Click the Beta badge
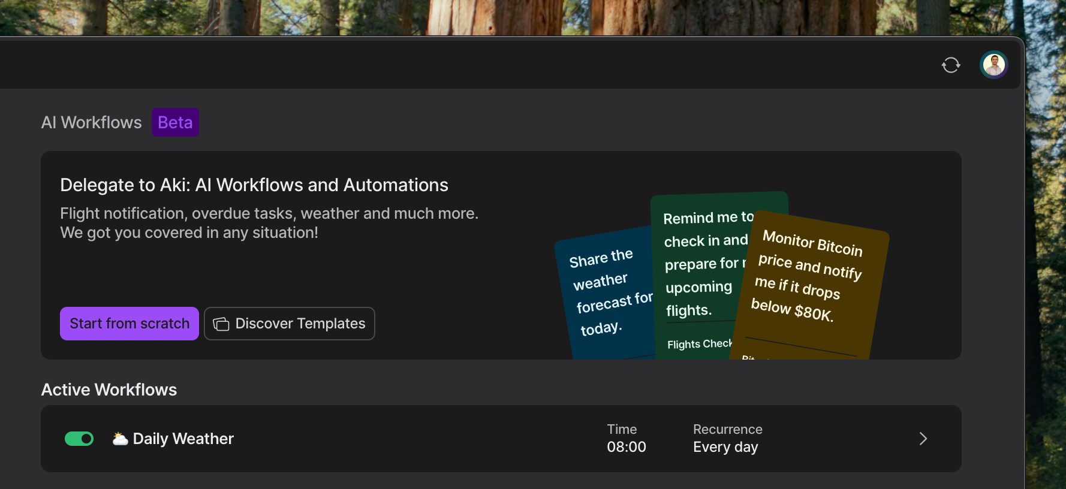1066x489 pixels. [175, 122]
